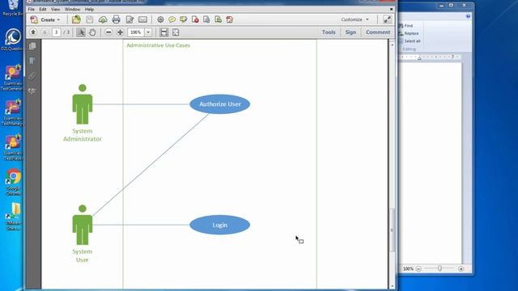Open Word help question mark icon
518x291 pixels.
click(x=468, y=16)
